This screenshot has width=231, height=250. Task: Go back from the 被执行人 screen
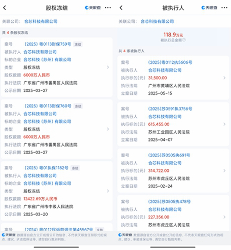[121, 8]
